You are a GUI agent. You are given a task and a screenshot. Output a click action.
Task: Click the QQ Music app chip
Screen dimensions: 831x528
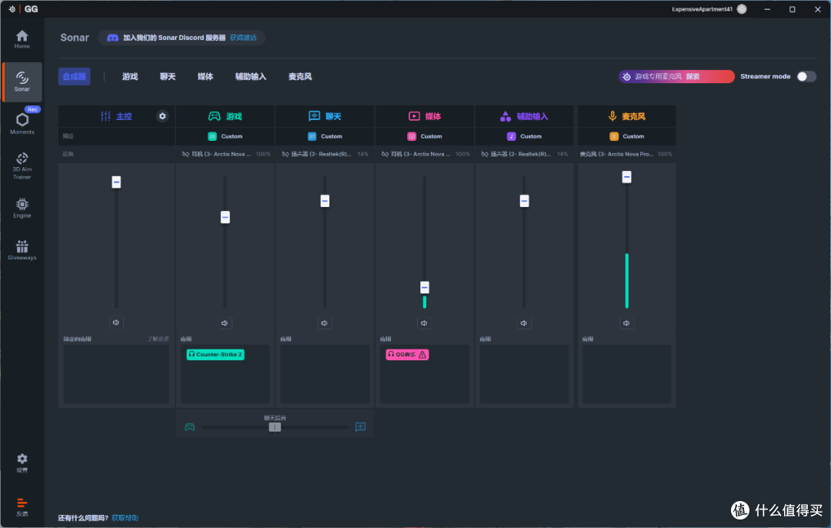point(407,355)
